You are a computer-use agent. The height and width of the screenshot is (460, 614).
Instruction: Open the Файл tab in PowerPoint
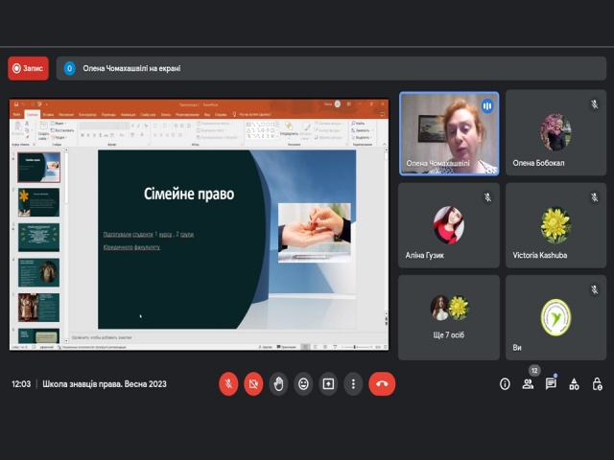tap(16, 115)
